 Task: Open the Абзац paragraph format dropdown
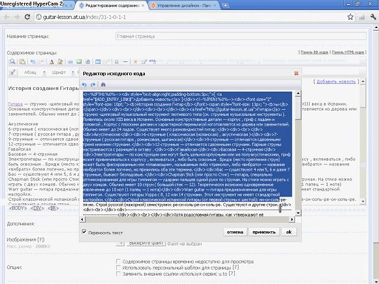(35, 73)
